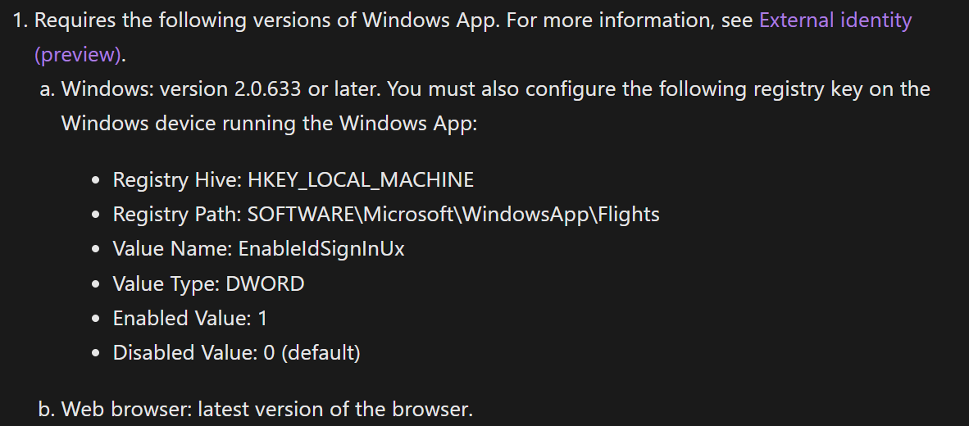
Task: Click the bullet beside Registry Hive
Action: 97,180
